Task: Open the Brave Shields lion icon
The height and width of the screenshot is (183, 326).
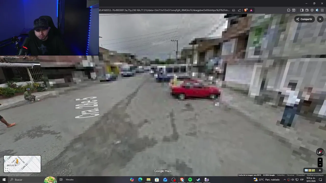Action: tap(246, 10)
